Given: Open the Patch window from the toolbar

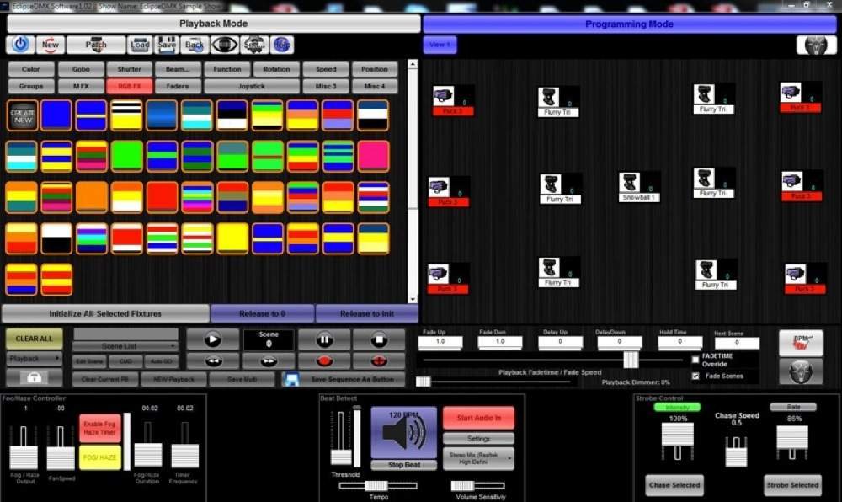Looking at the screenshot, I should (97, 45).
